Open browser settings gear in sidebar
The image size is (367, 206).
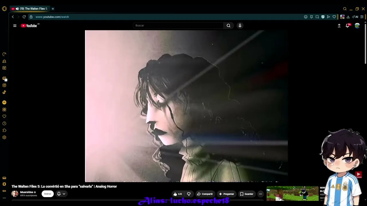point(4,137)
